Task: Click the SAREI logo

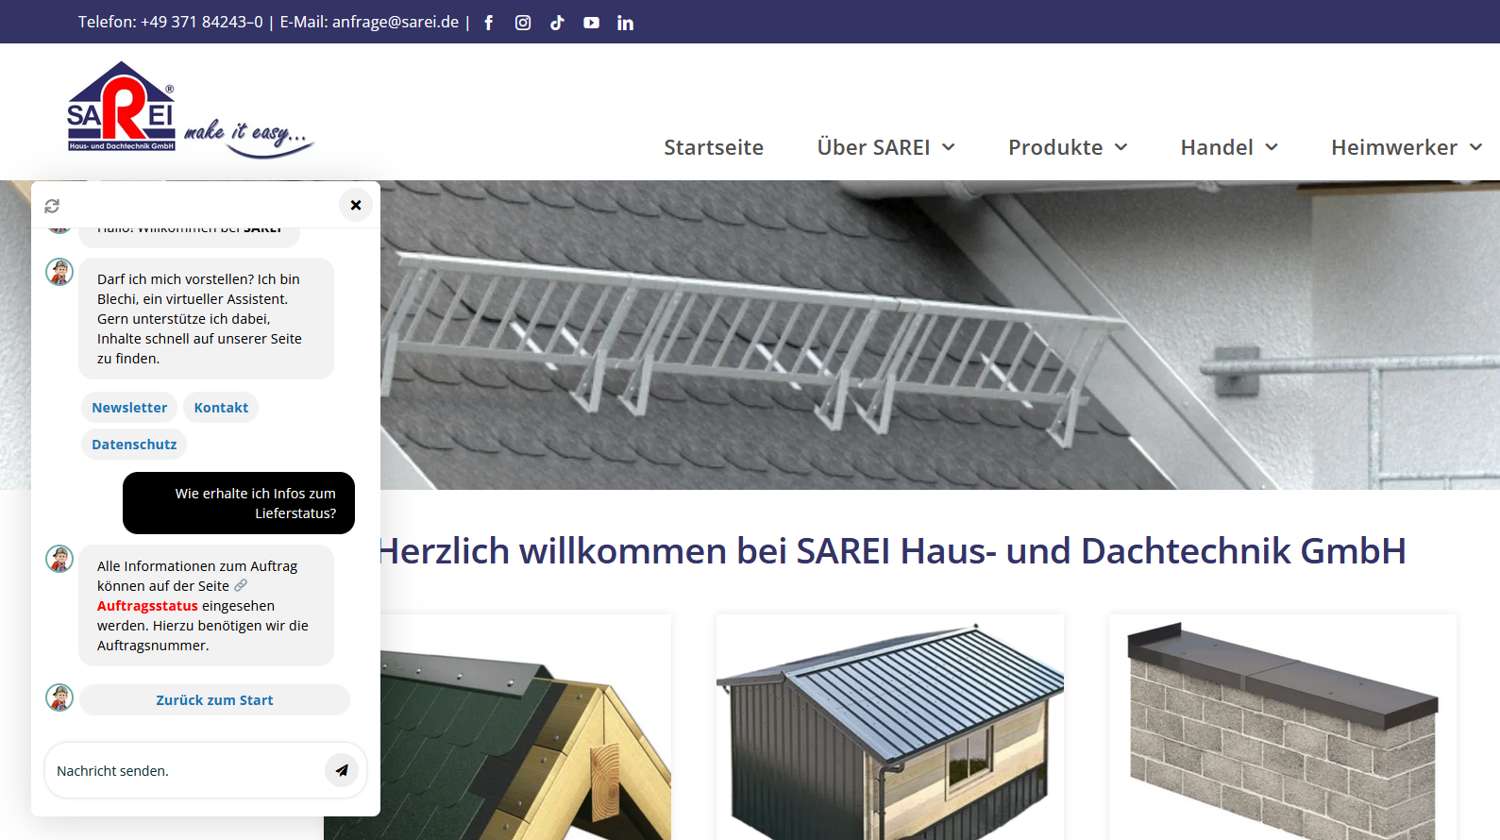Action: (x=122, y=108)
